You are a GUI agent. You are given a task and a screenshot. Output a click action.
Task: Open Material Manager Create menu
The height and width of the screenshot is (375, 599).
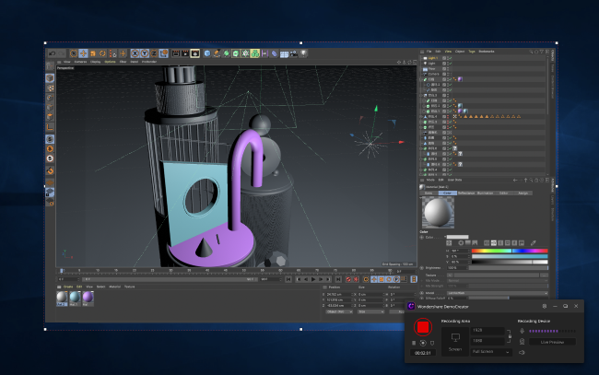pyautogui.click(x=68, y=287)
